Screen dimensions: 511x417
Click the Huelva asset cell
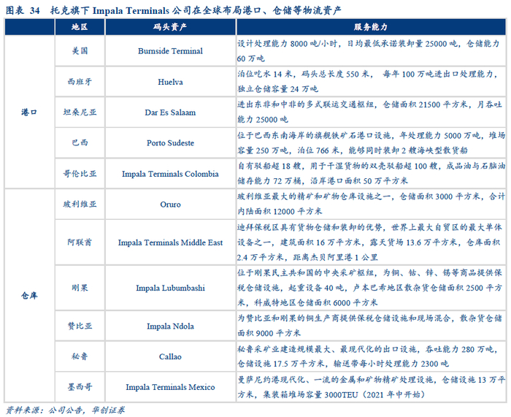pyautogui.click(x=170, y=82)
